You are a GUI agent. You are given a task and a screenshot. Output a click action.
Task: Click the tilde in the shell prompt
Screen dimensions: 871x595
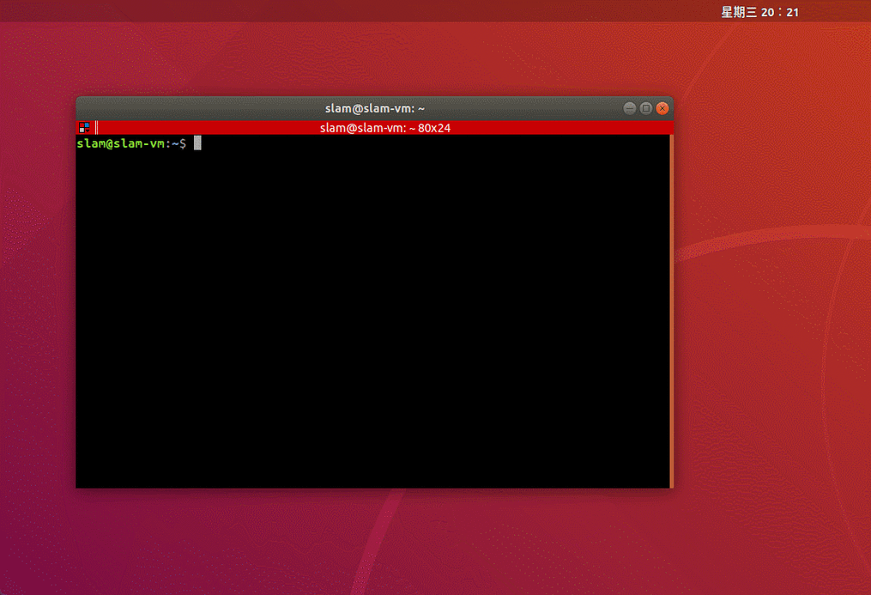coord(175,143)
